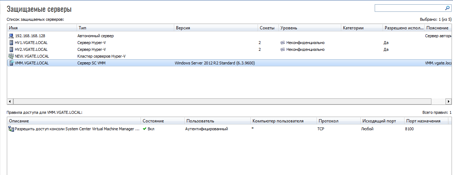The height and width of the screenshot is (175, 453).
Task: Click the magnifier icon in the search box
Action: coord(447,8)
